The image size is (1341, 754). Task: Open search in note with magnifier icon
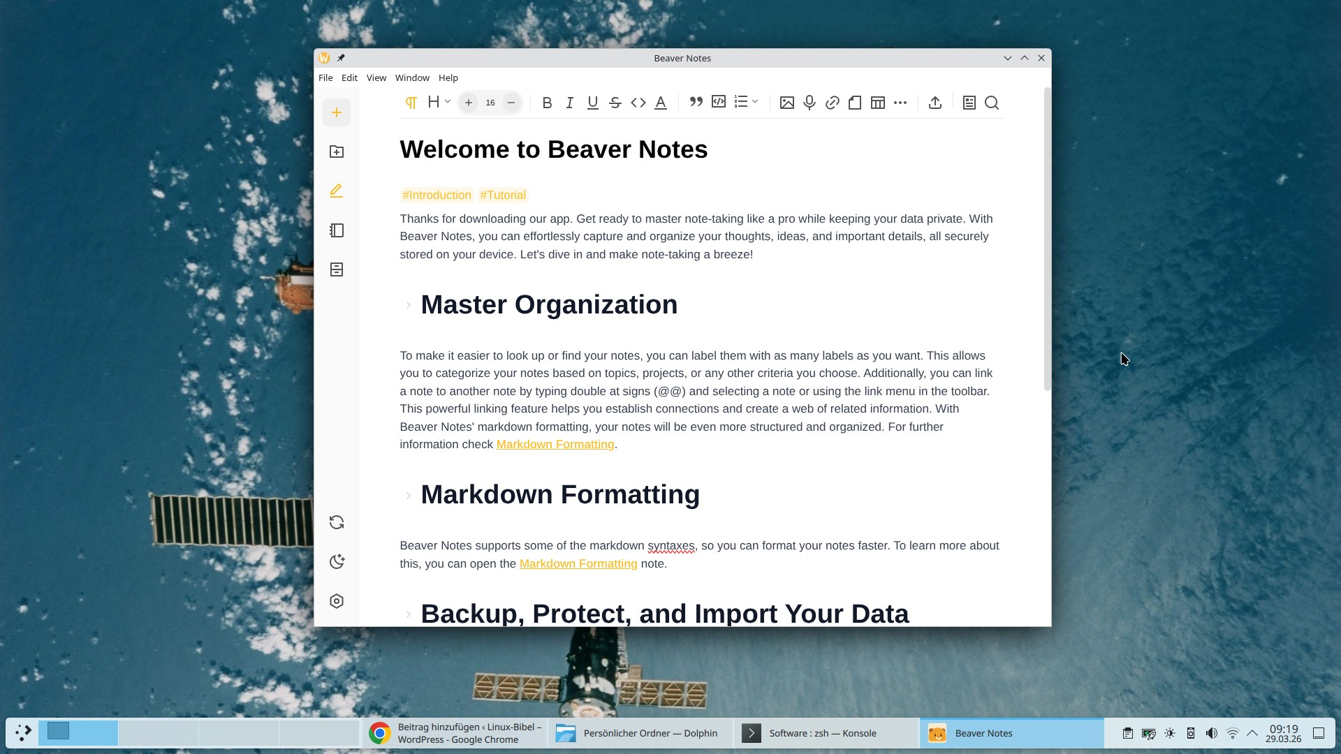point(991,103)
